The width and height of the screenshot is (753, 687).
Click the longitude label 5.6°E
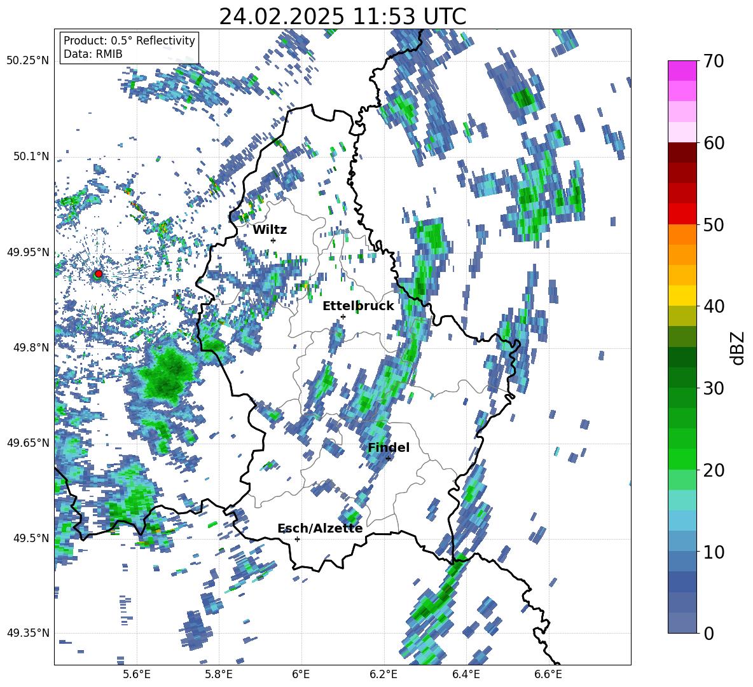(x=137, y=674)
